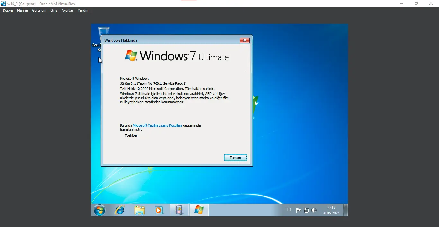The image size is (439, 227).
Task: Click the Toshiba licensee text
Action: (131, 135)
